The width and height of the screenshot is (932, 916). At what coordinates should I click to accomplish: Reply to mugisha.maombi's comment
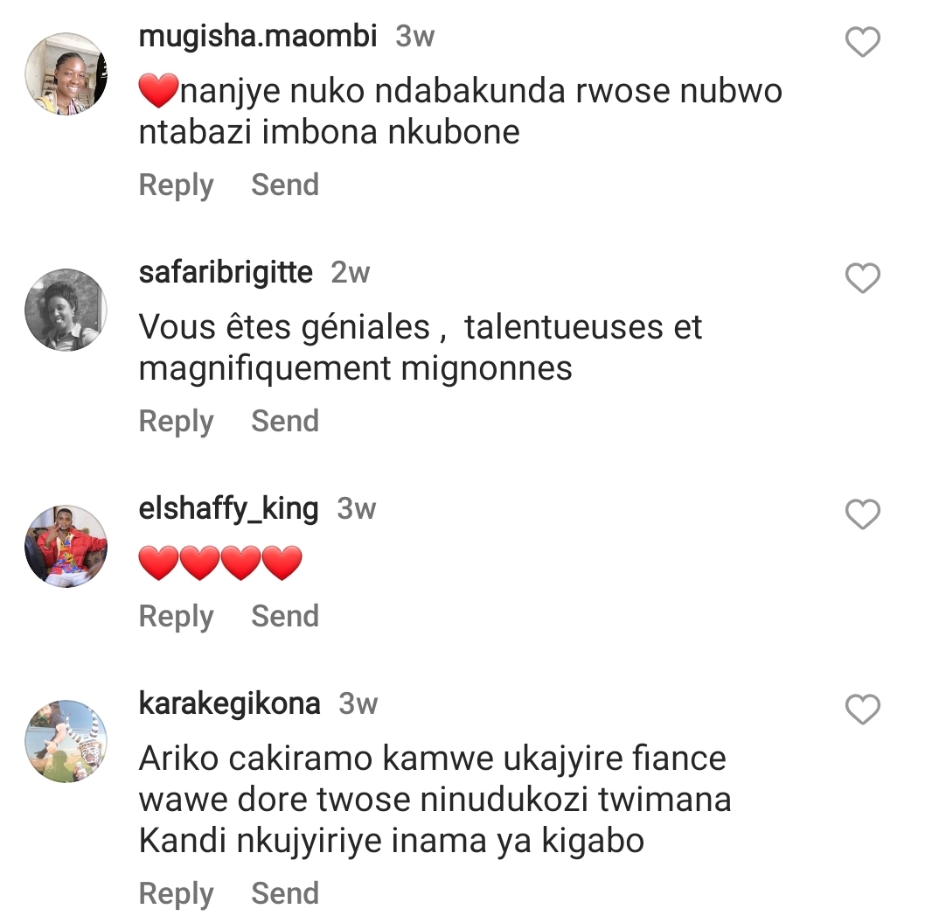point(176,185)
